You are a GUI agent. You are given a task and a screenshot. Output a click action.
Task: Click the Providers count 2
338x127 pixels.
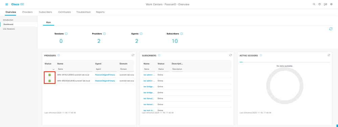[x=99, y=41]
